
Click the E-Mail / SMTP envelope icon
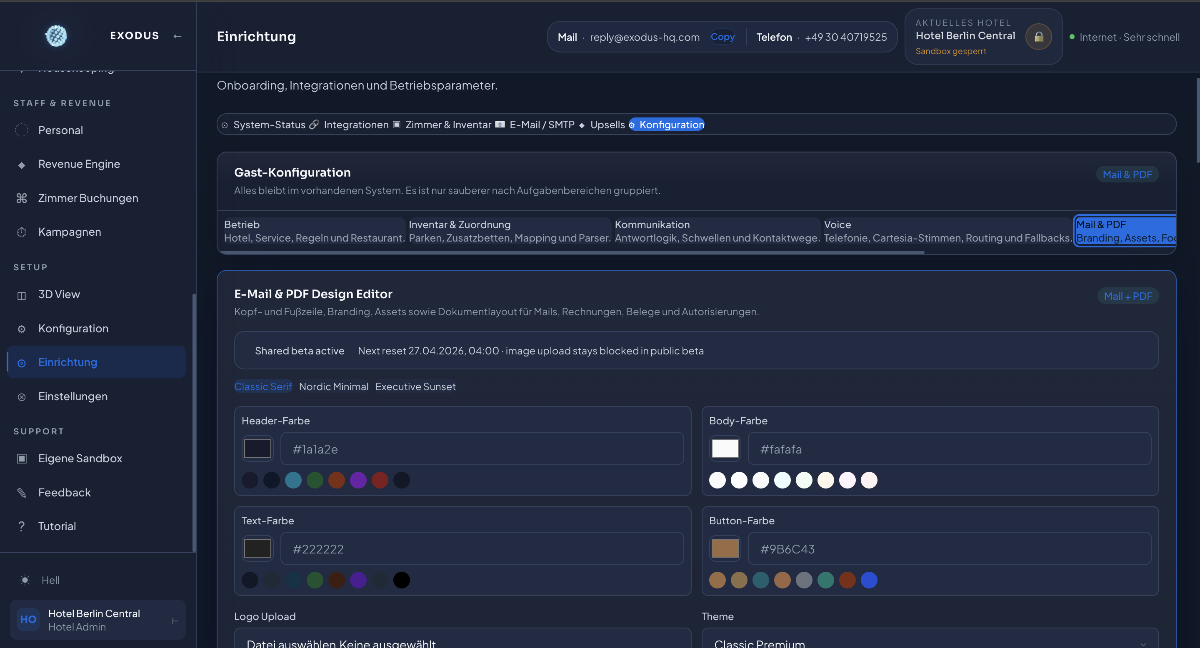point(500,124)
